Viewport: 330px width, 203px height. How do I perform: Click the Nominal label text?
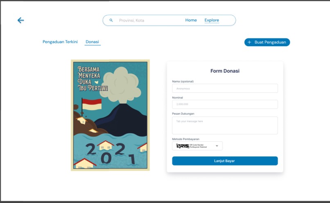177,98
